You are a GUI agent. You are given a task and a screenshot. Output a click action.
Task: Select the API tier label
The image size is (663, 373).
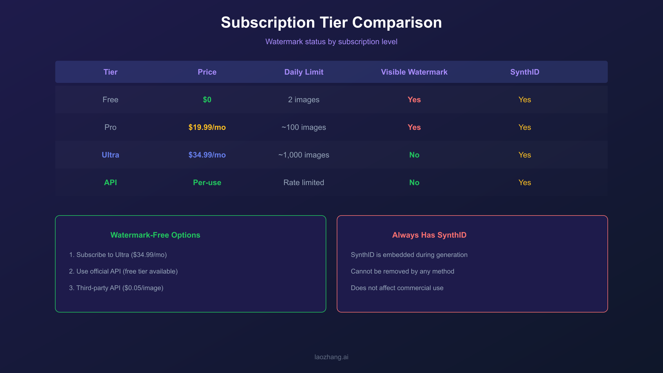coord(110,183)
